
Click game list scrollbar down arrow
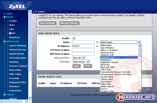[139, 91]
